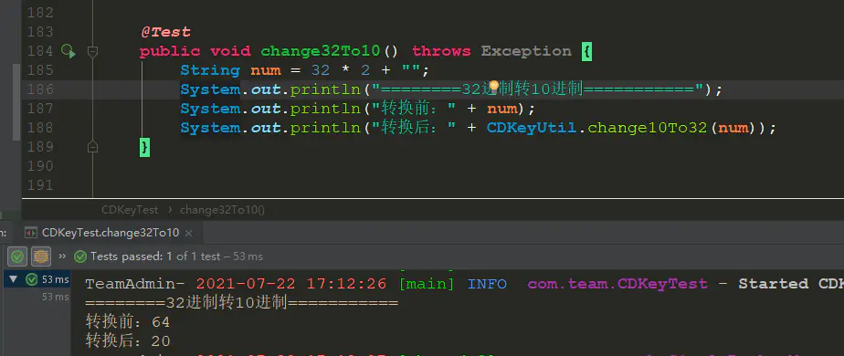
Task: Click the highlighted opening brace on line 184
Action: (x=586, y=52)
